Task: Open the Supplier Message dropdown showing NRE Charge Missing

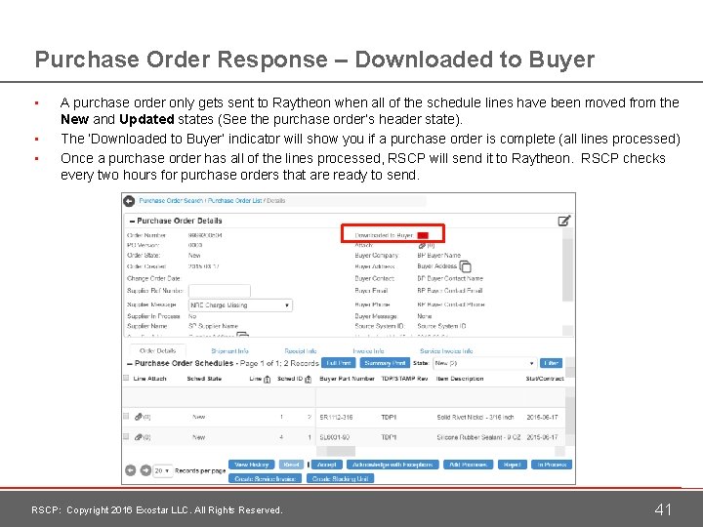Action: [240, 305]
